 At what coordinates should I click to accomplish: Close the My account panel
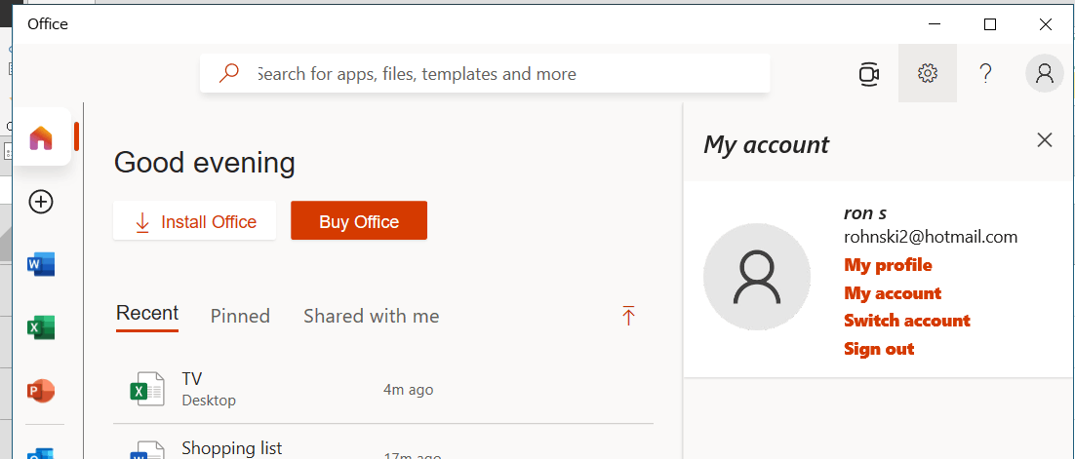point(1045,140)
